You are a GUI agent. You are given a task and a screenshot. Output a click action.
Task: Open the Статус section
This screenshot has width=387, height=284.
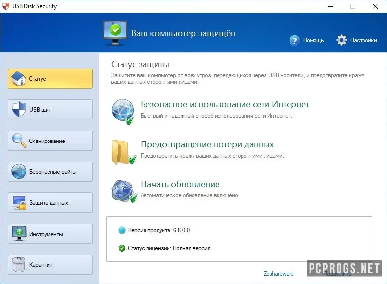(x=50, y=78)
